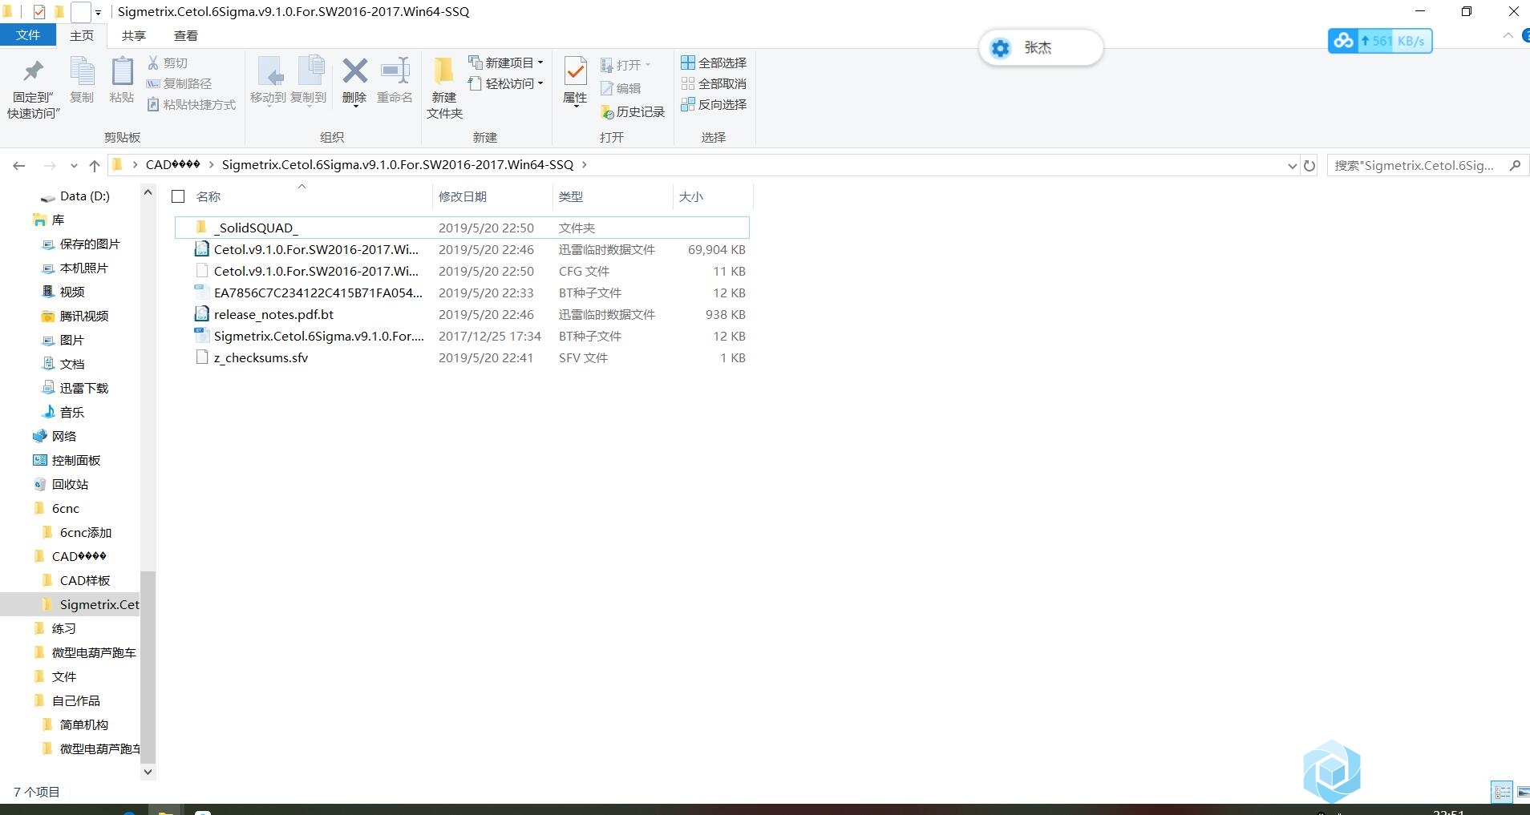Open 迅雷下载 in navigation pane
This screenshot has height=815, width=1530.
[x=83, y=388]
